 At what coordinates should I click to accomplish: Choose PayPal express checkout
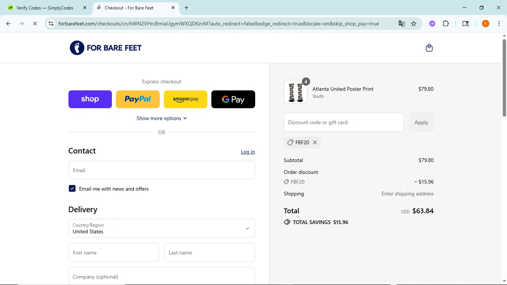pyautogui.click(x=138, y=99)
